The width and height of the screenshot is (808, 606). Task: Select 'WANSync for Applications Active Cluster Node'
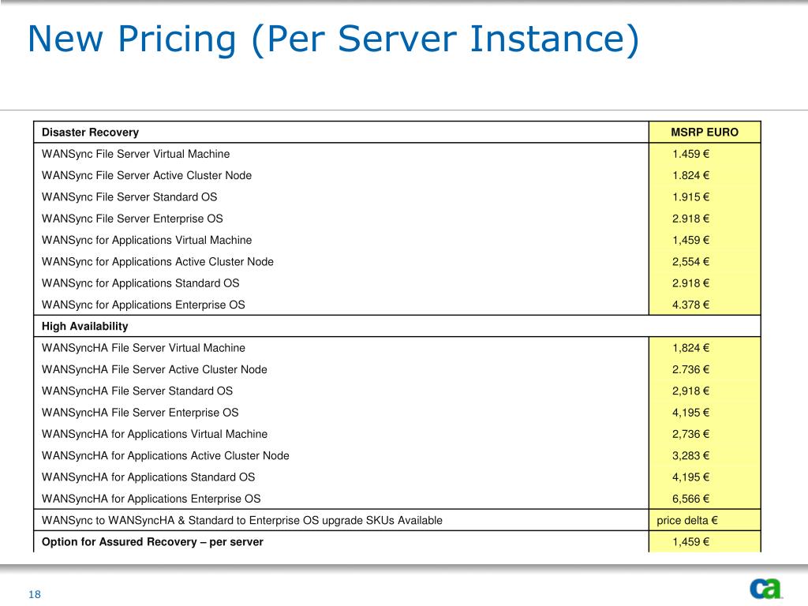[158, 262]
